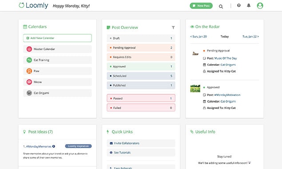Click the Master Calendar icon
This screenshot has width=282, height=169.
click(x=29, y=49)
